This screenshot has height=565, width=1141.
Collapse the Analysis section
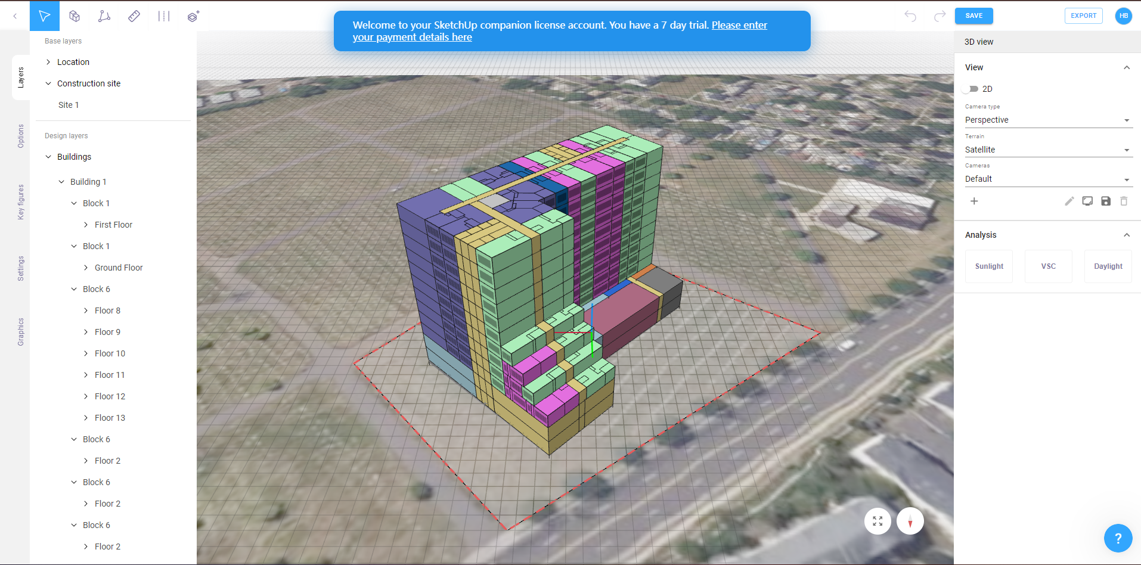tap(1126, 235)
